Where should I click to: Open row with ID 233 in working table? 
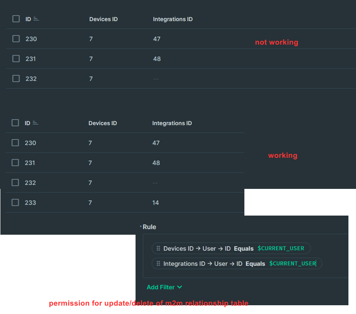[x=30, y=202]
